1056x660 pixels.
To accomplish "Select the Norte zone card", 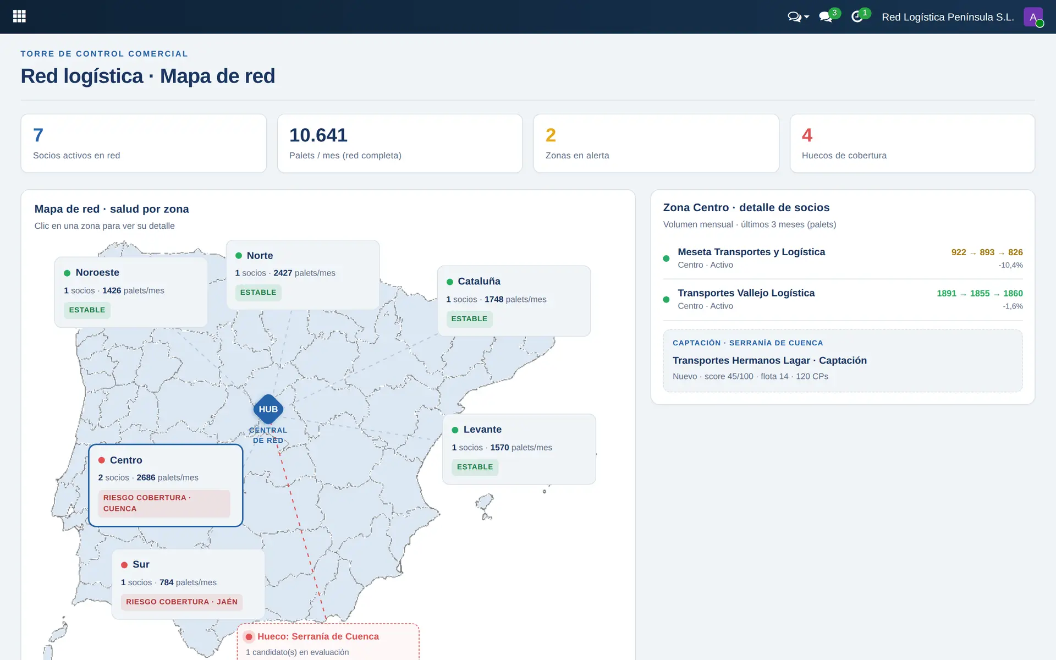I will (302, 274).
